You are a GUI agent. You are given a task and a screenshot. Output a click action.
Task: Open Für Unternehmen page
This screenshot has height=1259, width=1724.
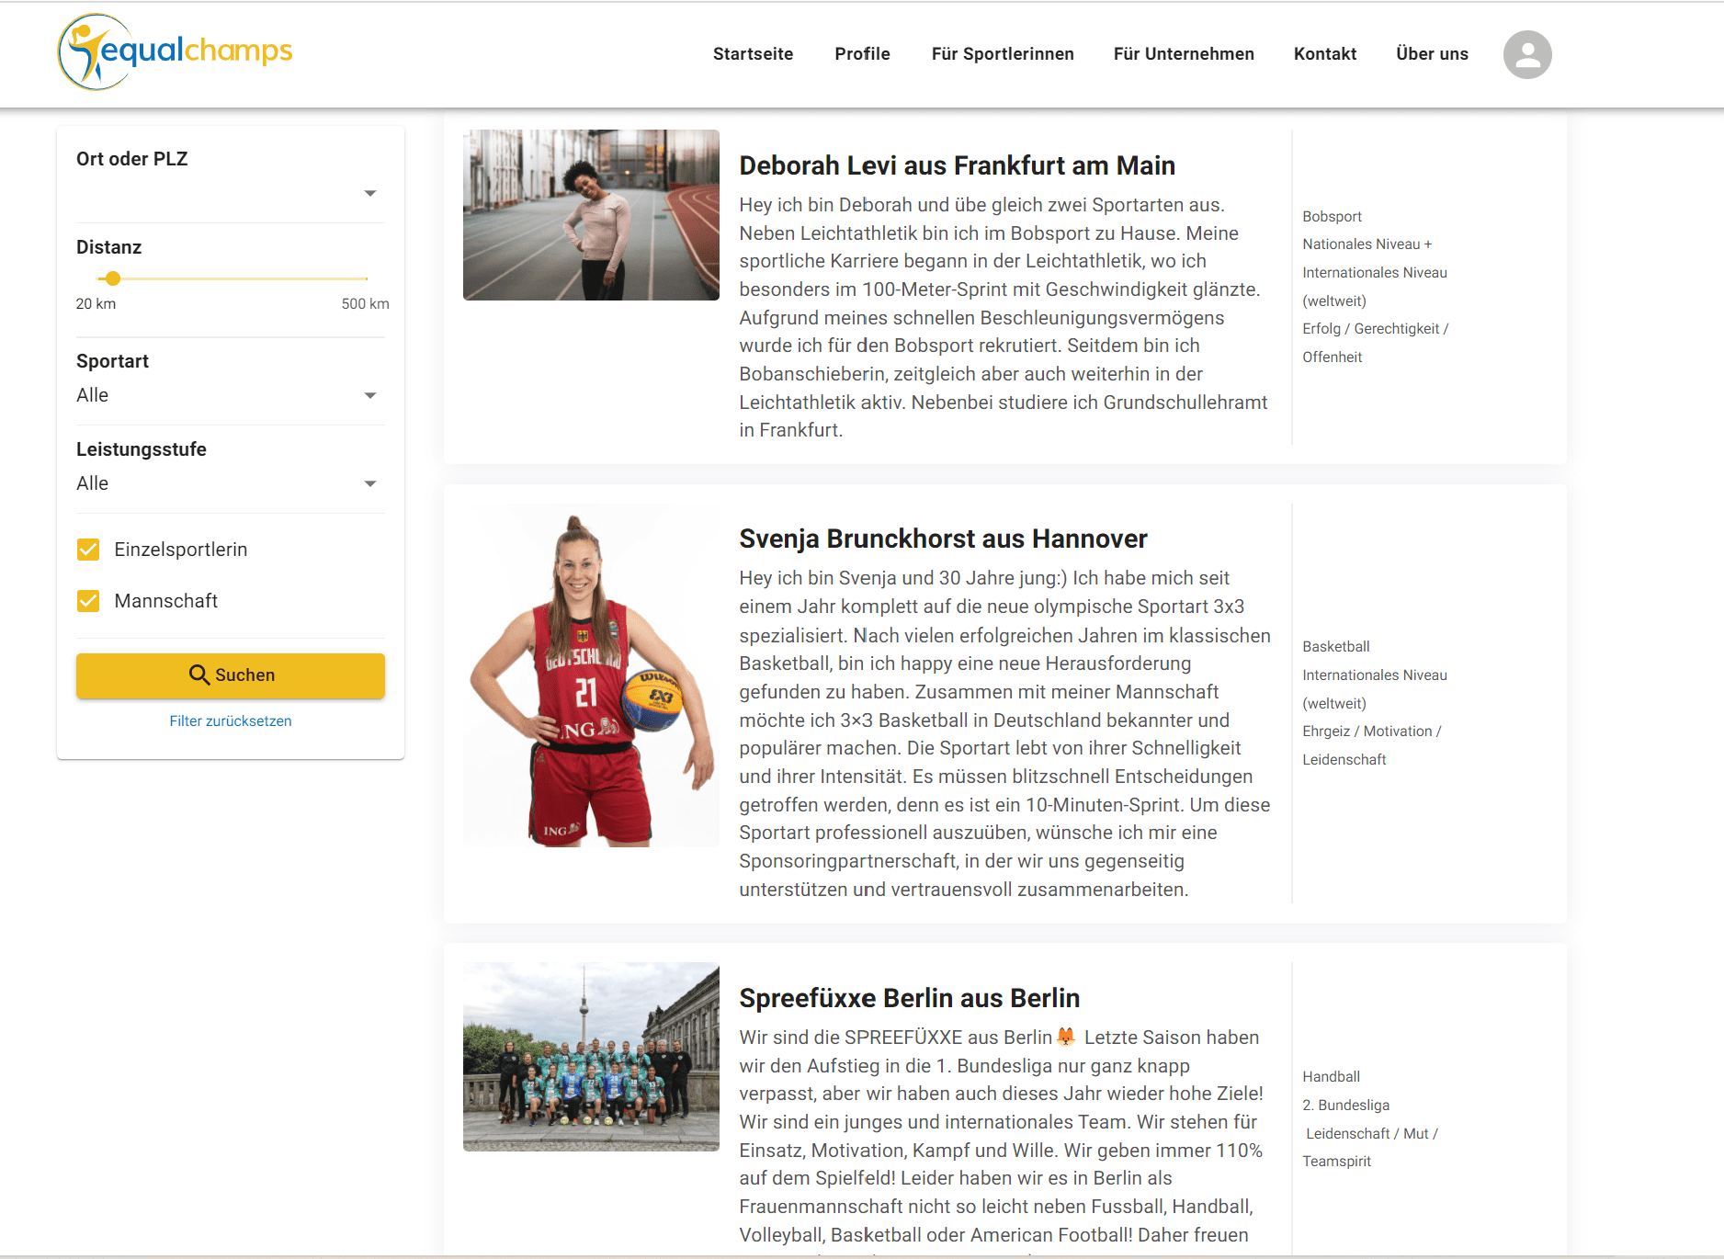click(x=1184, y=54)
